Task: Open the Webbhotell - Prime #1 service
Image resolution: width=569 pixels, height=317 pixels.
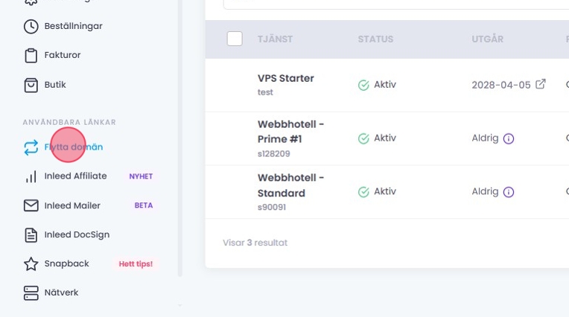Action: pyautogui.click(x=290, y=131)
